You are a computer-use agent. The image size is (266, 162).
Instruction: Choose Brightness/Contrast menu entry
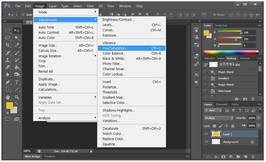pyautogui.click(x=131, y=20)
